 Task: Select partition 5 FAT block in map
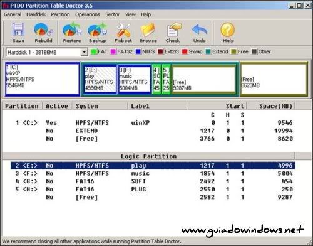tap(166, 79)
